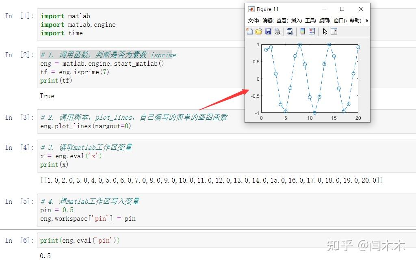Click inside the cell defining pin = 0.5
This screenshot has width=416, height=263.
(x=102, y=210)
